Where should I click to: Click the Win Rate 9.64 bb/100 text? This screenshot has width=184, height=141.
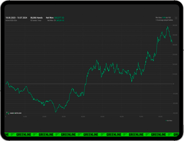(x=163, y=18)
